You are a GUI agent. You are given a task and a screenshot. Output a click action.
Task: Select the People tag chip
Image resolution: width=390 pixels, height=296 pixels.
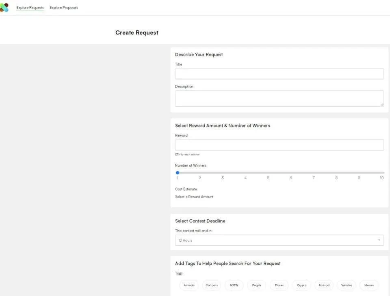coord(257,285)
